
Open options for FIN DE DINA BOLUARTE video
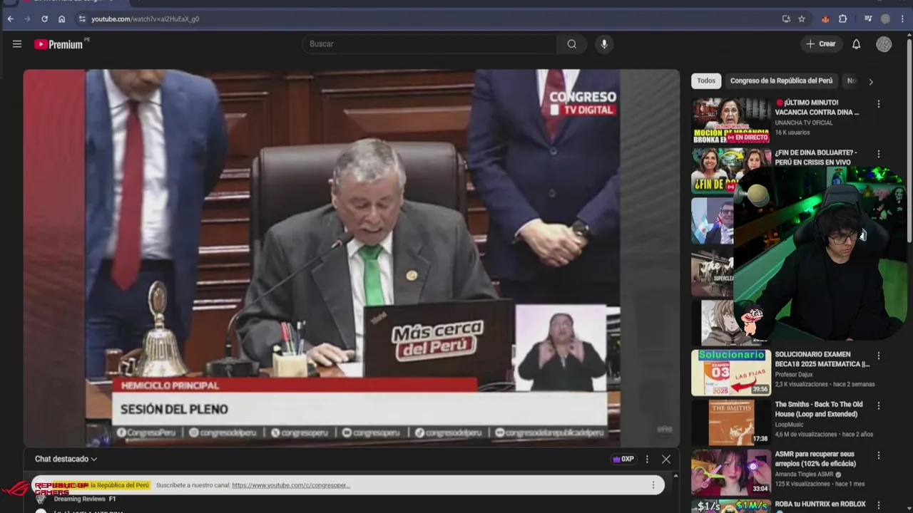tap(878, 154)
